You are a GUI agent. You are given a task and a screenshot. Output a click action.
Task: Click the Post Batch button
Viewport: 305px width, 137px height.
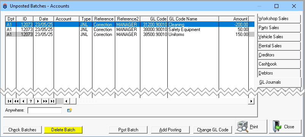click(x=128, y=130)
